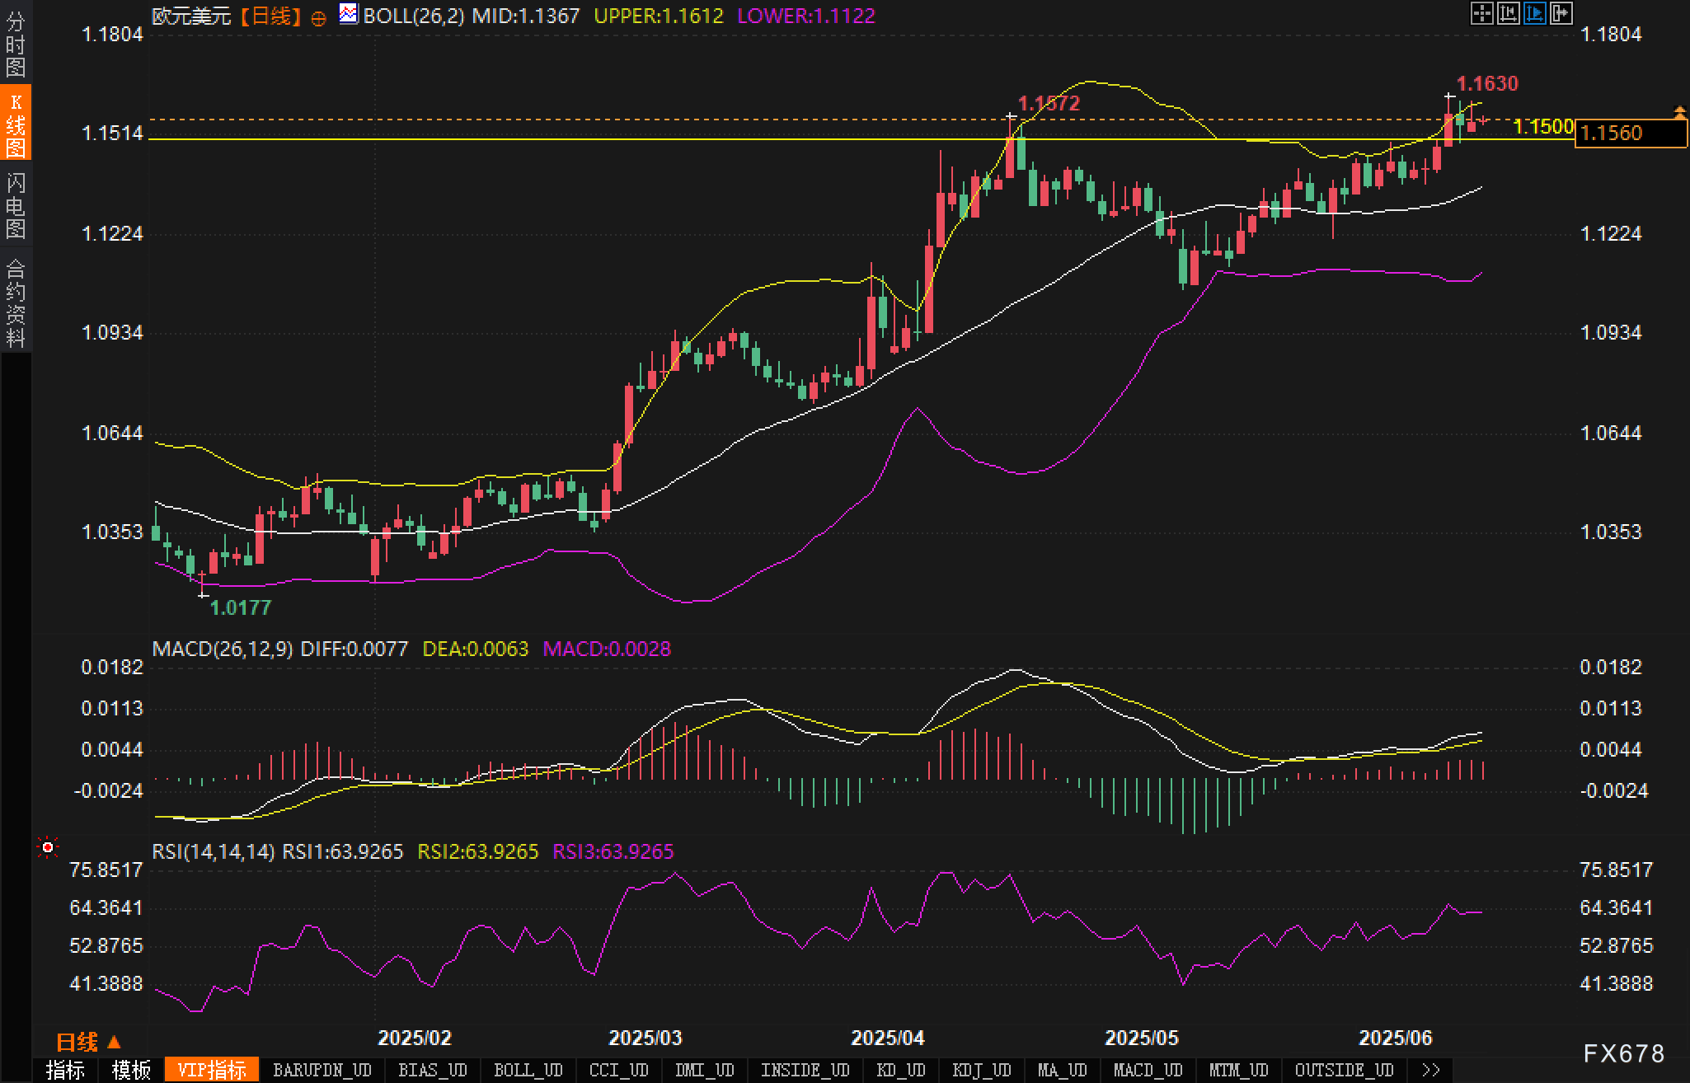Viewport: 1690px width, 1083px height.
Task: Expand more indicators with >> arrow
Action: tap(1431, 1070)
